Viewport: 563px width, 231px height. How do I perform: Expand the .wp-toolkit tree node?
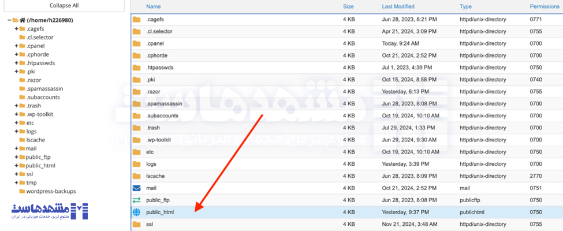(x=16, y=114)
